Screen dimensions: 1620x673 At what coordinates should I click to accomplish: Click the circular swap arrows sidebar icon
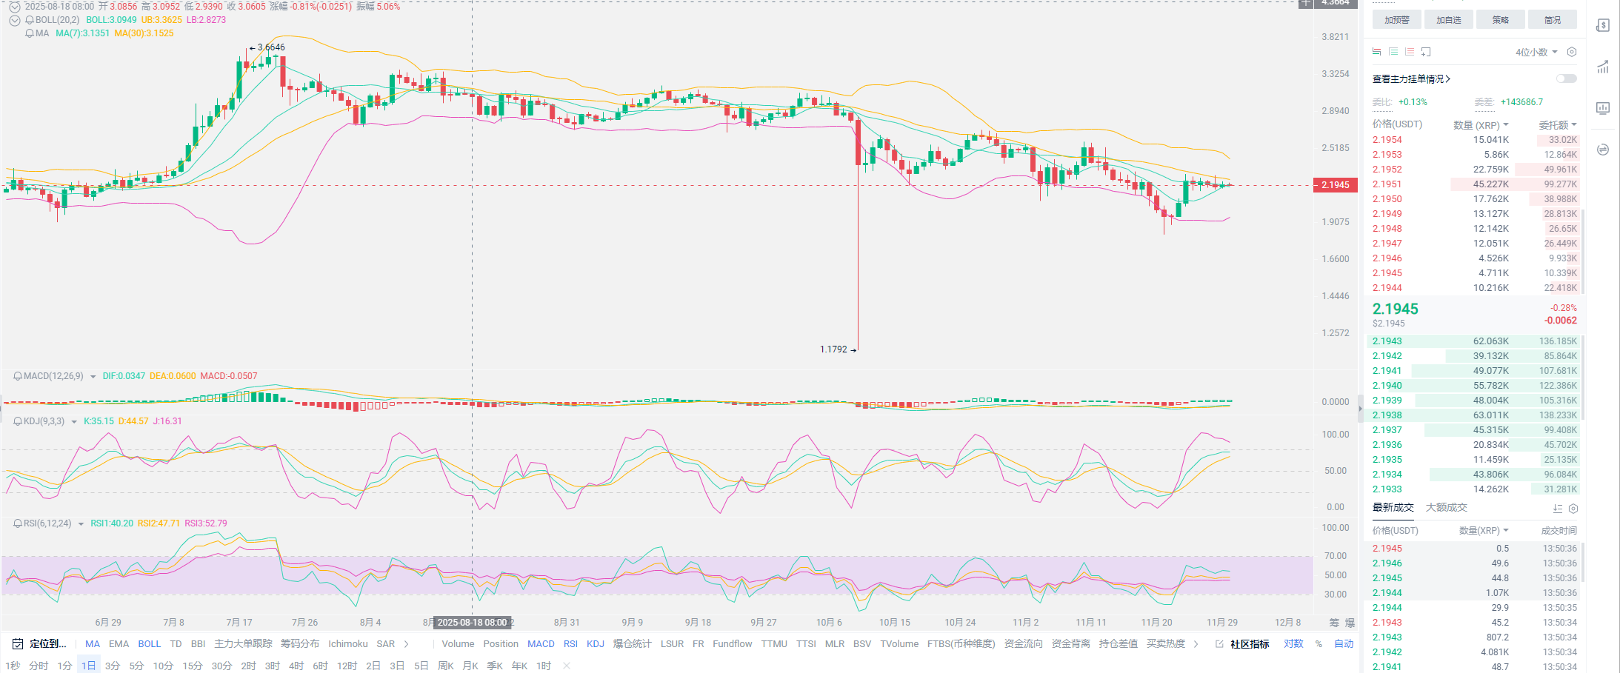(1603, 150)
